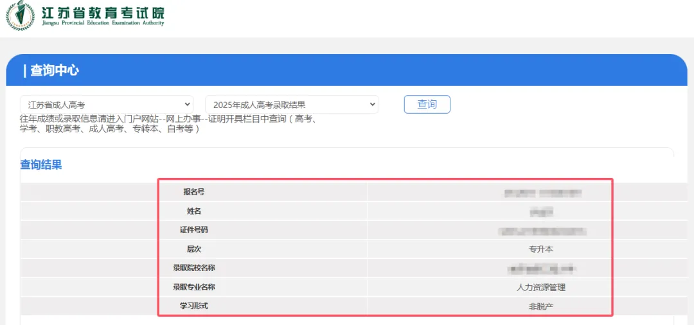Click the 人力资源管理 major value

tap(540, 287)
